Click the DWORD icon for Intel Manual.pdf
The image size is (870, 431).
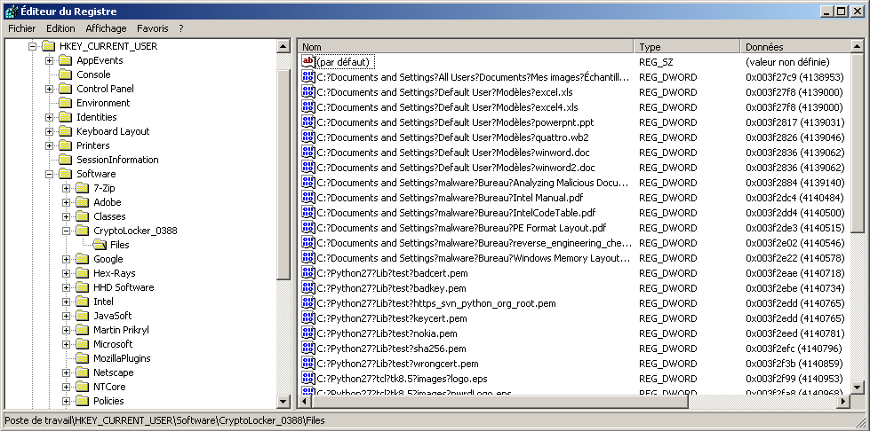pyautogui.click(x=308, y=197)
